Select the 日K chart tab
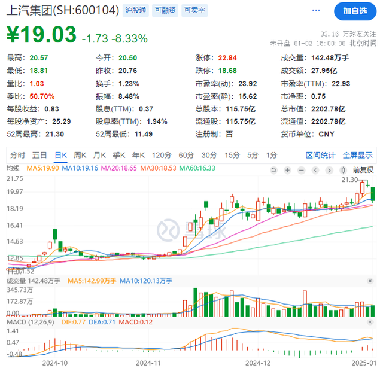Viewport: 383px width, 368px height. pos(61,156)
